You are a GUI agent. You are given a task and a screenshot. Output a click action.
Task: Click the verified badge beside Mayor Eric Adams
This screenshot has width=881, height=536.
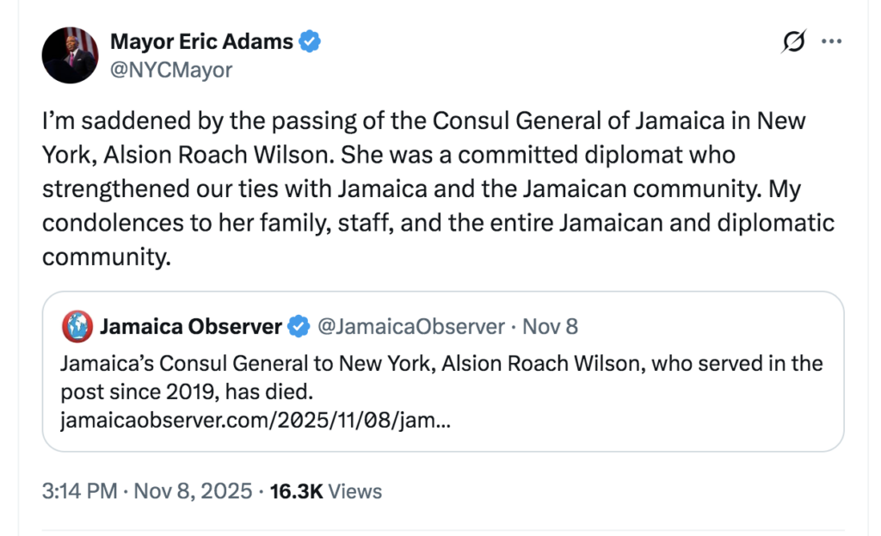pyautogui.click(x=310, y=41)
